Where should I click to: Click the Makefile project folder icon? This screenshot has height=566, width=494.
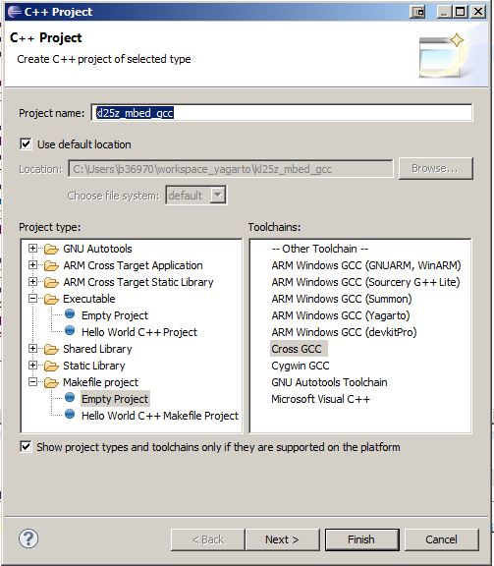51,382
